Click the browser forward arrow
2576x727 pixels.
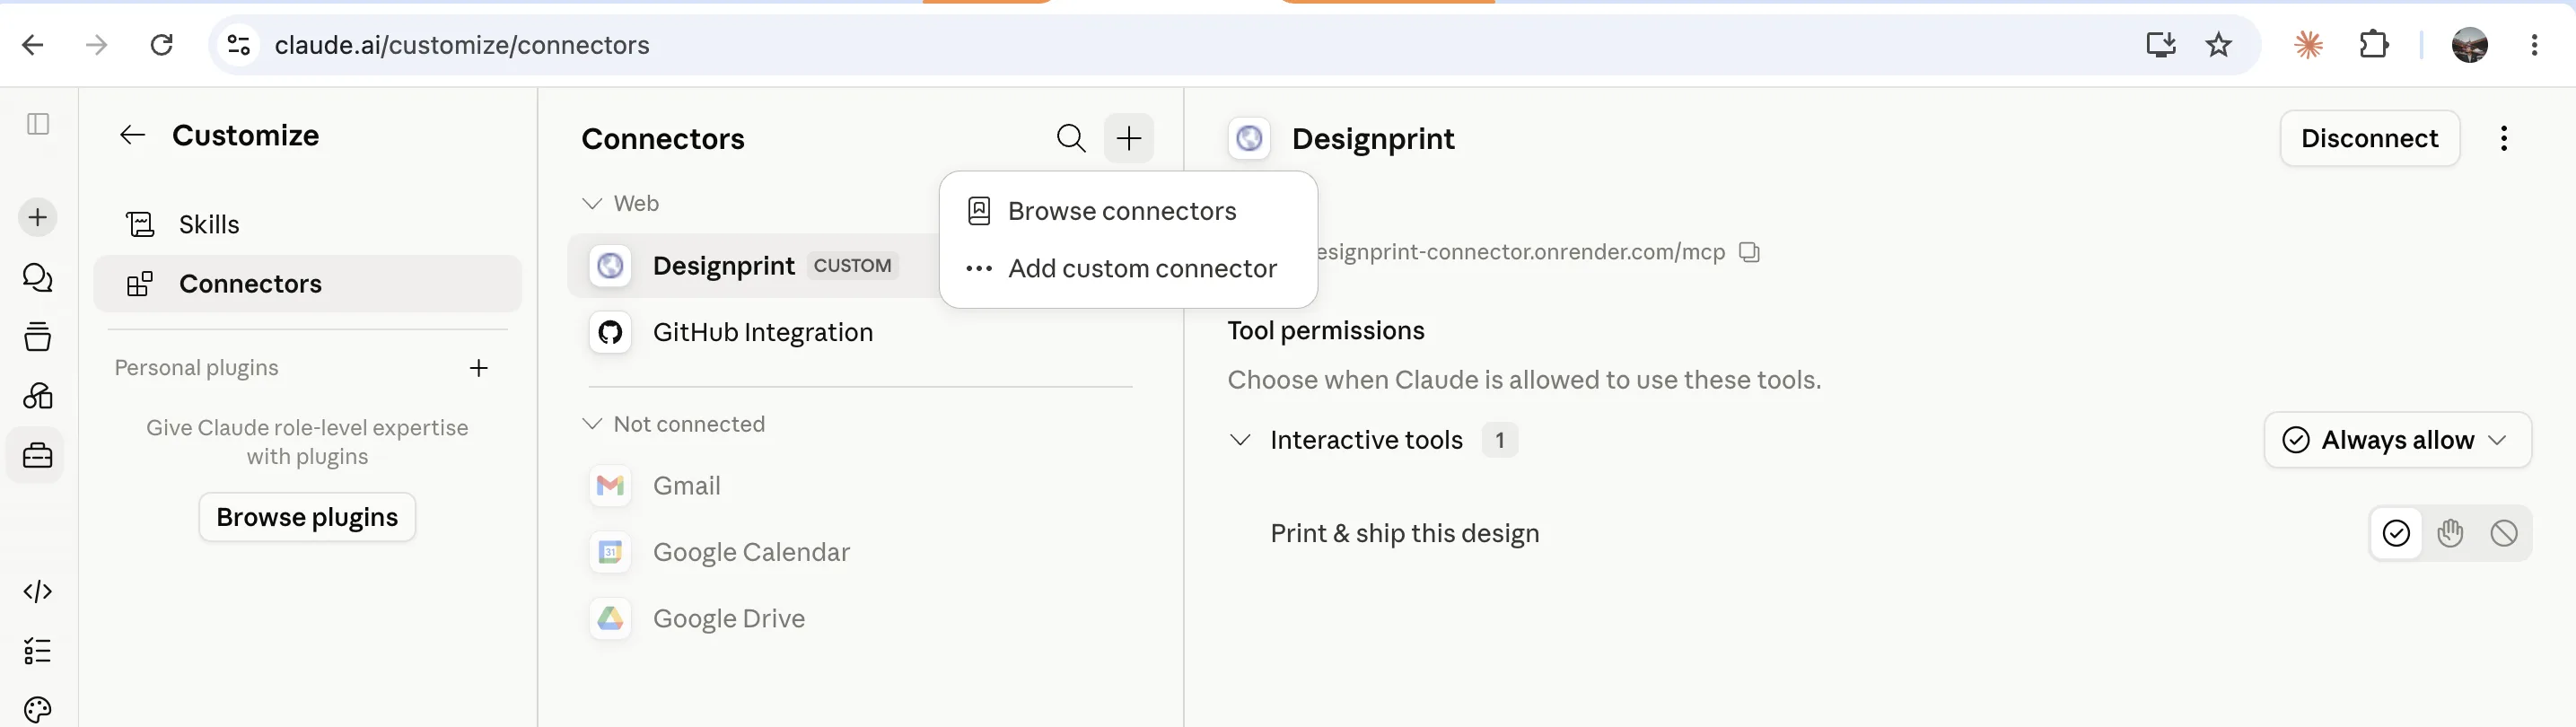click(x=97, y=45)
